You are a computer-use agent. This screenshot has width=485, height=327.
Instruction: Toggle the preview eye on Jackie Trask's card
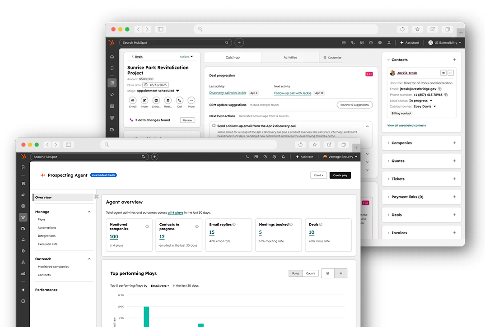click(x=443, y=73)
